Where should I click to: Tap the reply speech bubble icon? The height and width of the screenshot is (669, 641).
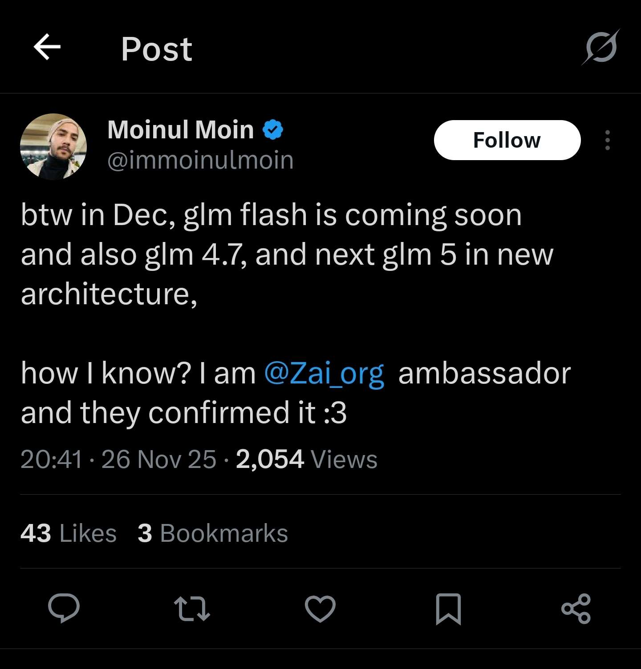[x=64, y=608]
